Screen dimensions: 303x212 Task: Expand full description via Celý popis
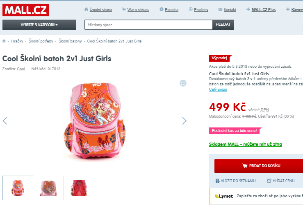218,89
